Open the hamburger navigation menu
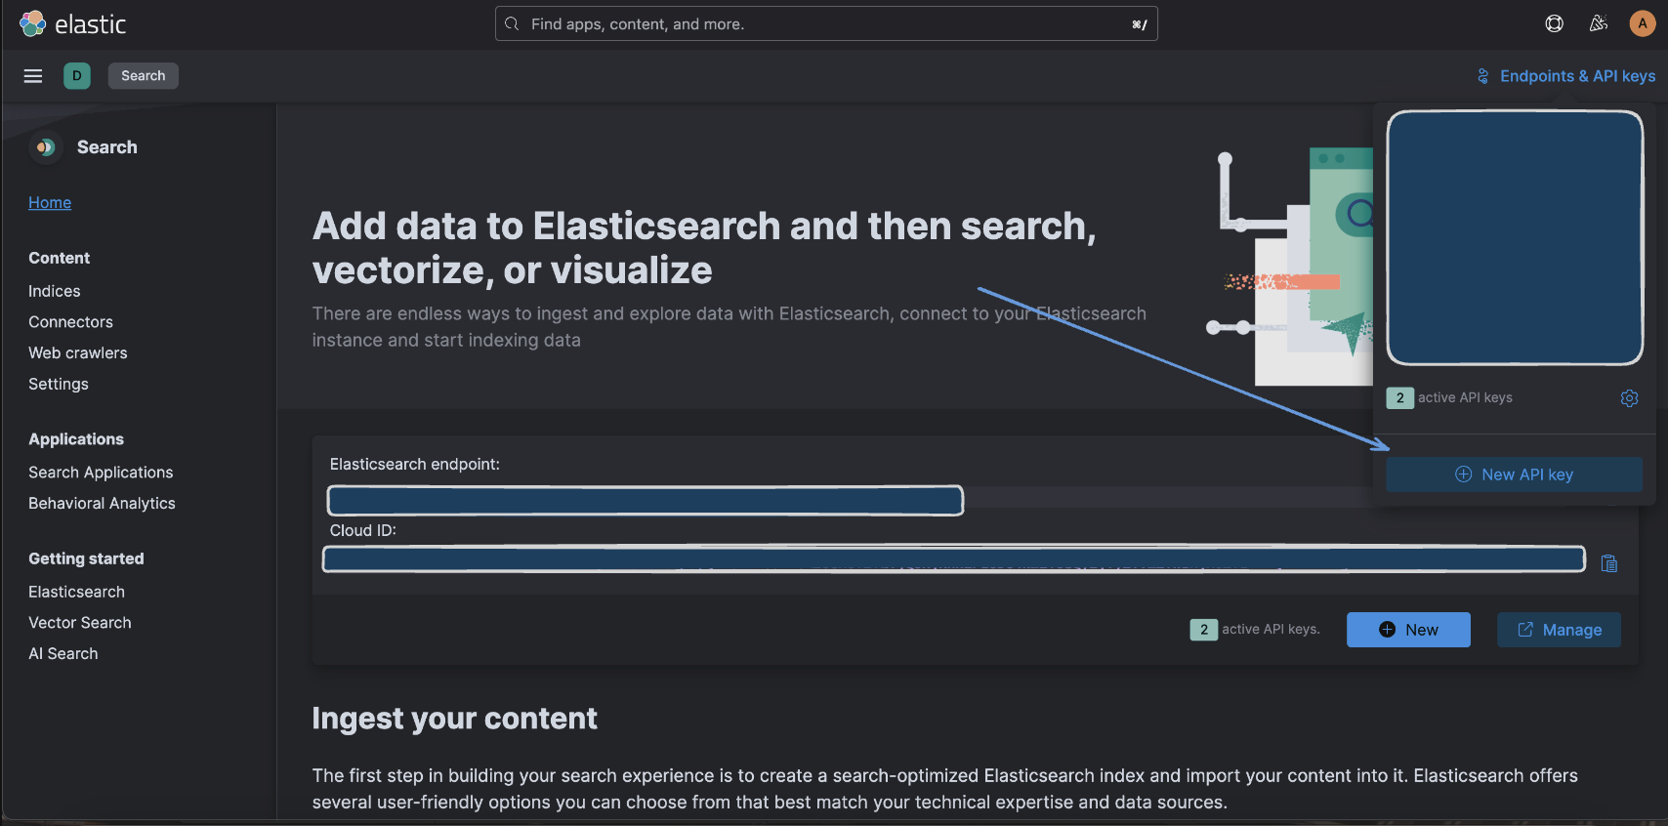 [x=33, y=76]
